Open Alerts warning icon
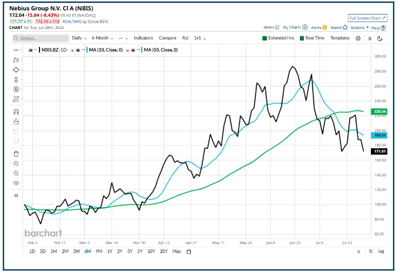 (324, 27)
